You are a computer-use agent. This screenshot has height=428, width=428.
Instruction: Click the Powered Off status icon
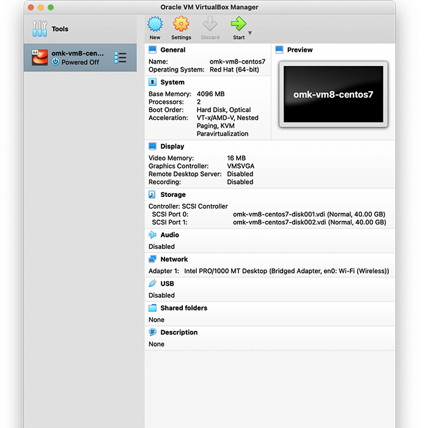click(x=56, y=62)
